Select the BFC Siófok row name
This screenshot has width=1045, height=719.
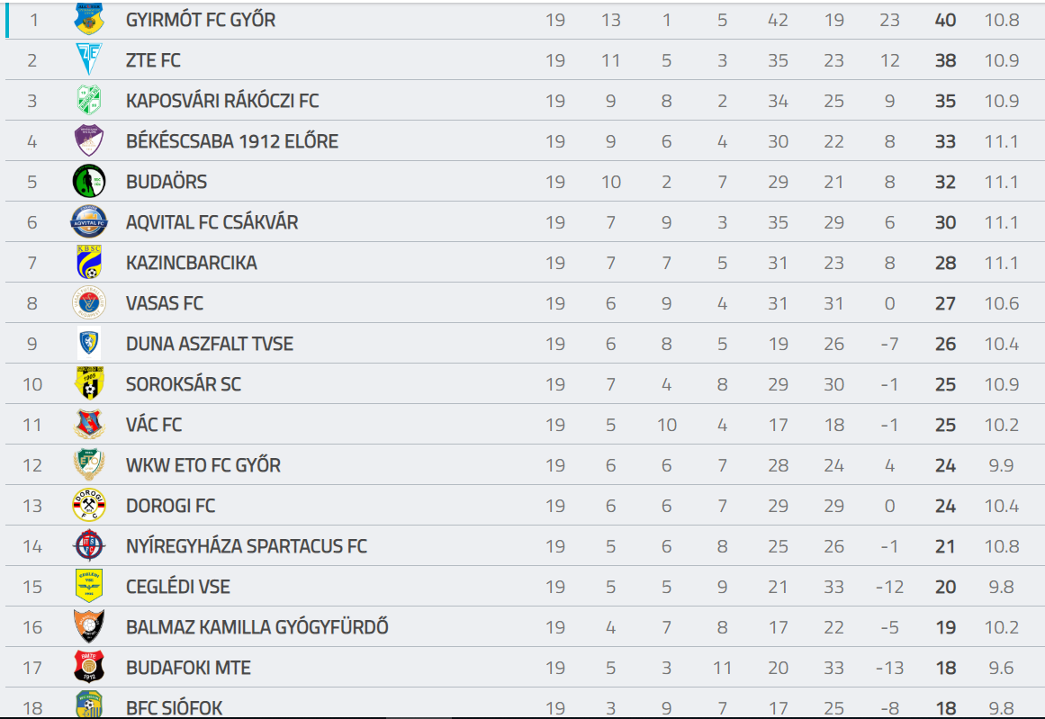[174, 707]
